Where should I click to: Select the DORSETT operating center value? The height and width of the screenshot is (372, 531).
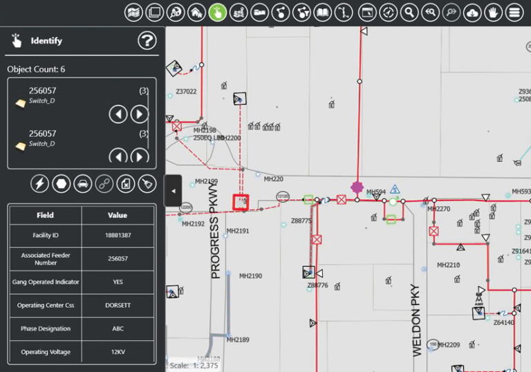coord(118,305)
